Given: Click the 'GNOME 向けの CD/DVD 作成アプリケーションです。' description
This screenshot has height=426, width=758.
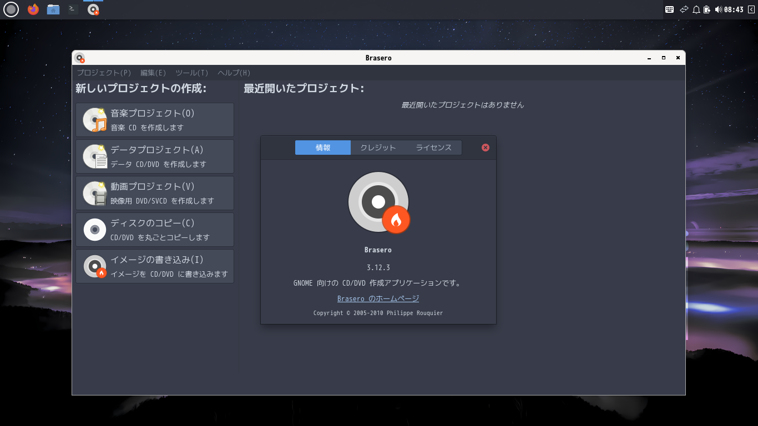Looking at the screenshot, I should 377,283.
